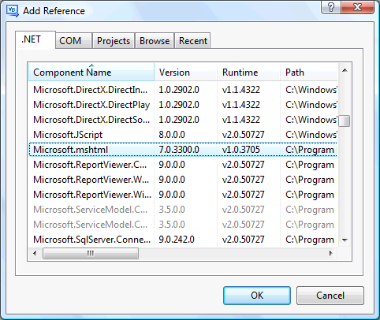This screenshot has width=380, height=320.
Task: Sort by the Runtime column header
Action: tap(248, 72)
